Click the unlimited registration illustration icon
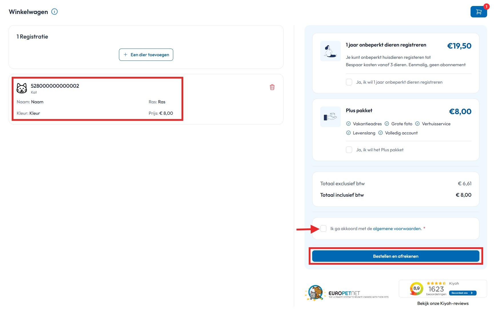502x316 pixels. click(x=330, y=51)
